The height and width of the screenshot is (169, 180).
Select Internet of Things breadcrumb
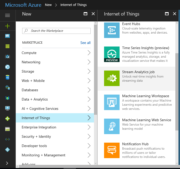click(x=73, y=5)
